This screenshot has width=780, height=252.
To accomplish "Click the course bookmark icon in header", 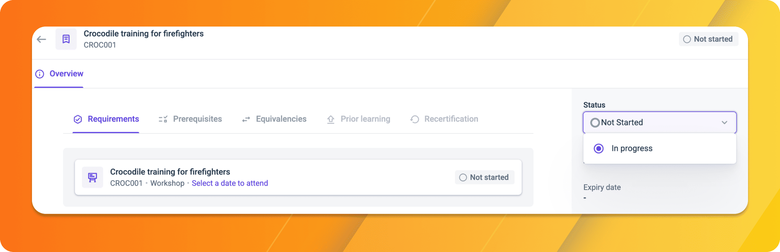I will (66, 39).
